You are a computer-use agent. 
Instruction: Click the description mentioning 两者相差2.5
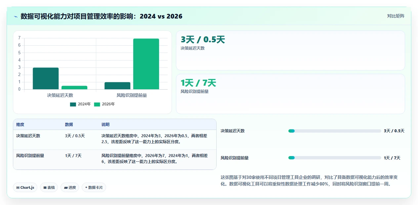point(154,139)
